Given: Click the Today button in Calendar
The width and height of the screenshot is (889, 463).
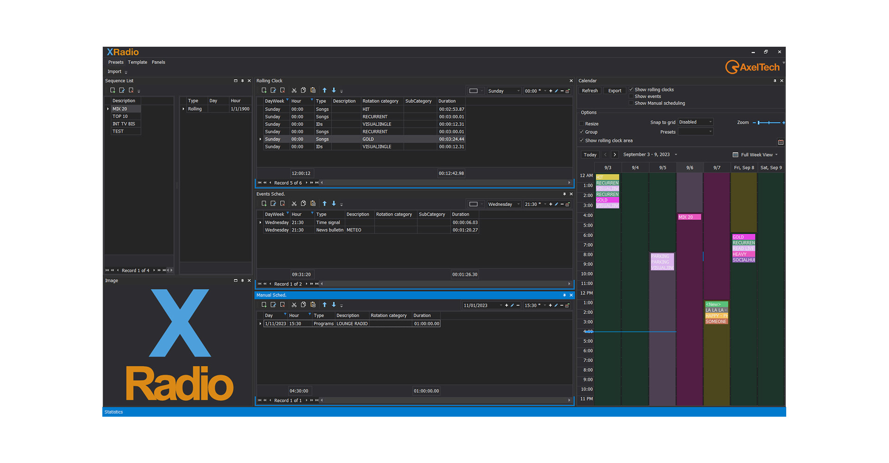Looking at the screenshot, I should coord(590,155).
